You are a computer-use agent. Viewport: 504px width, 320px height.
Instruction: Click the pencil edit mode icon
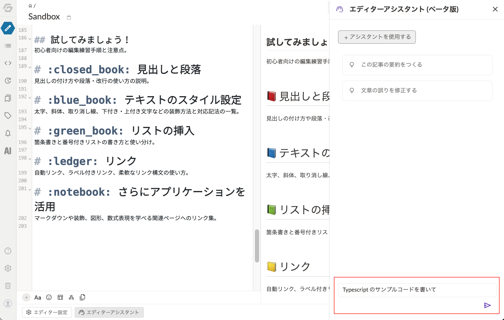pos(8,28)
